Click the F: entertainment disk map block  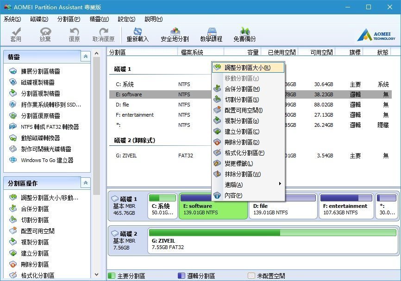point(346,206)
